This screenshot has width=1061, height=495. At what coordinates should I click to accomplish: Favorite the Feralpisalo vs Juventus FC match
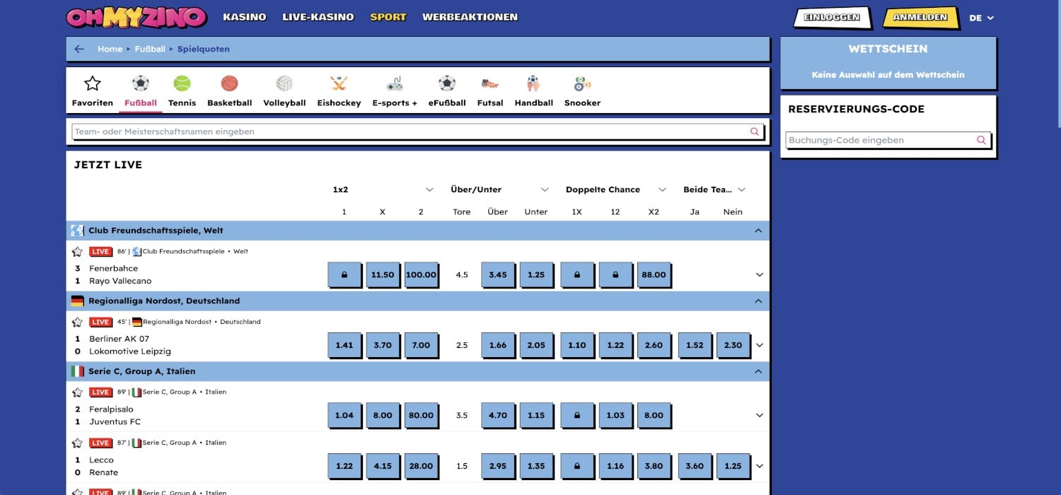click(77, 392)
